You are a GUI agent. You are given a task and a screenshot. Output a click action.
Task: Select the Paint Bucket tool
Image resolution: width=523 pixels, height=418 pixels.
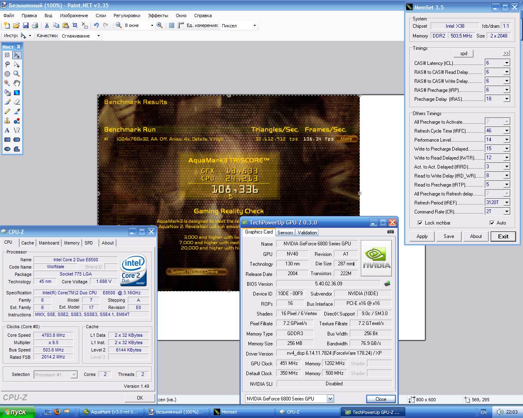point(7,93)
